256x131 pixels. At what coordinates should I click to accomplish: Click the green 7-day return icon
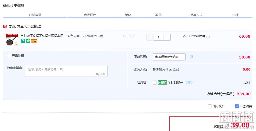23,41
